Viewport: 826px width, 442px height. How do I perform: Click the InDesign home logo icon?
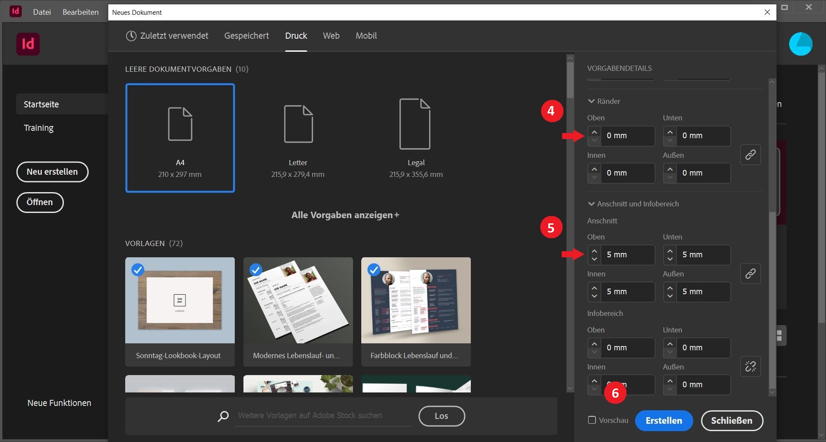coord(28,44)
